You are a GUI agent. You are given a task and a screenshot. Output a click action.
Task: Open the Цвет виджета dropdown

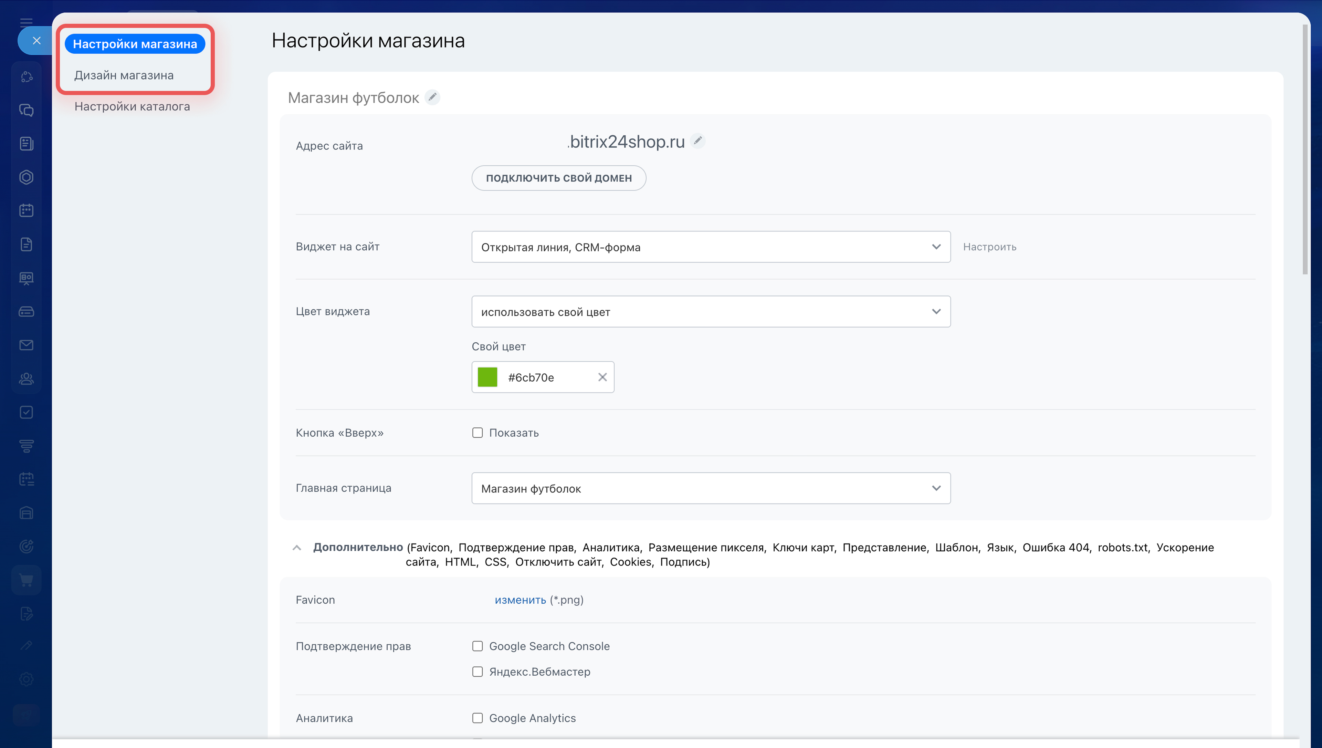click(711, 312)
